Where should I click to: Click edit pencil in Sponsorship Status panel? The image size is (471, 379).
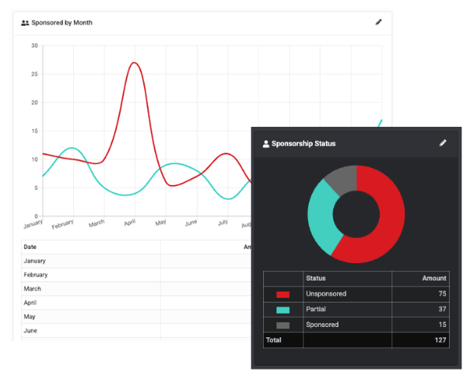pyautogui.click(x=443, y=143)
